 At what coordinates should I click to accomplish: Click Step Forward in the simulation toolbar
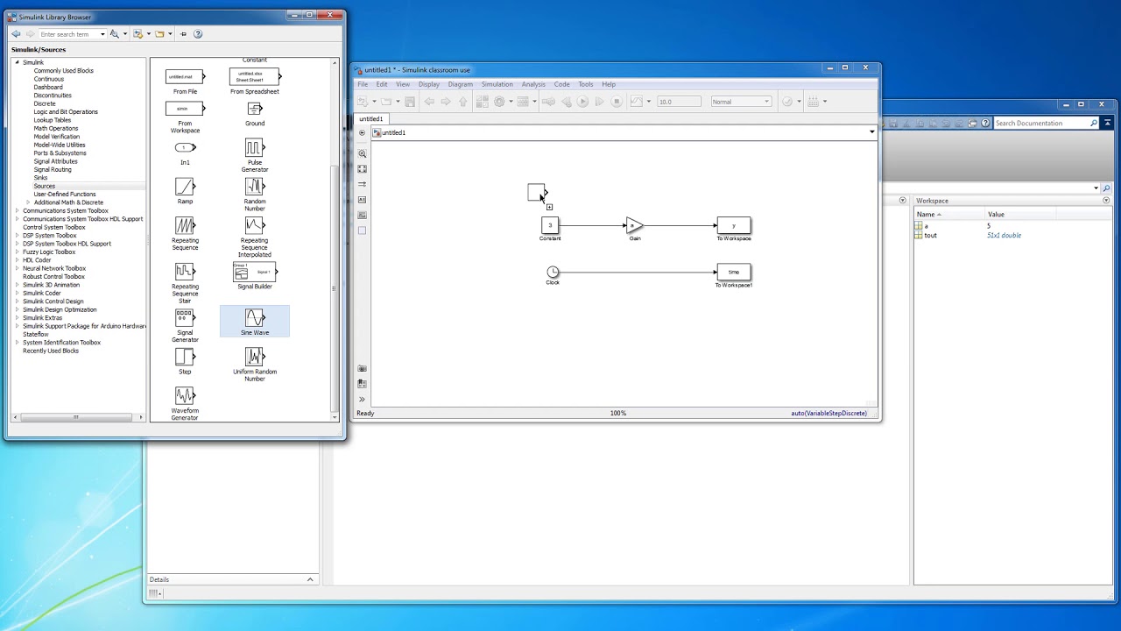click(x=600, y=102)
